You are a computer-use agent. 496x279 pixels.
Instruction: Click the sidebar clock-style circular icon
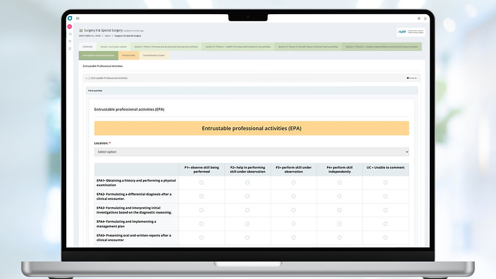(70, 41)
